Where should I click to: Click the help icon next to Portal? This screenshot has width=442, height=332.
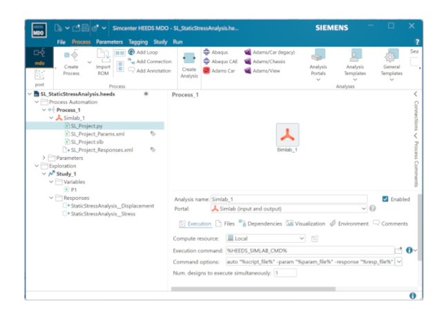372,208
